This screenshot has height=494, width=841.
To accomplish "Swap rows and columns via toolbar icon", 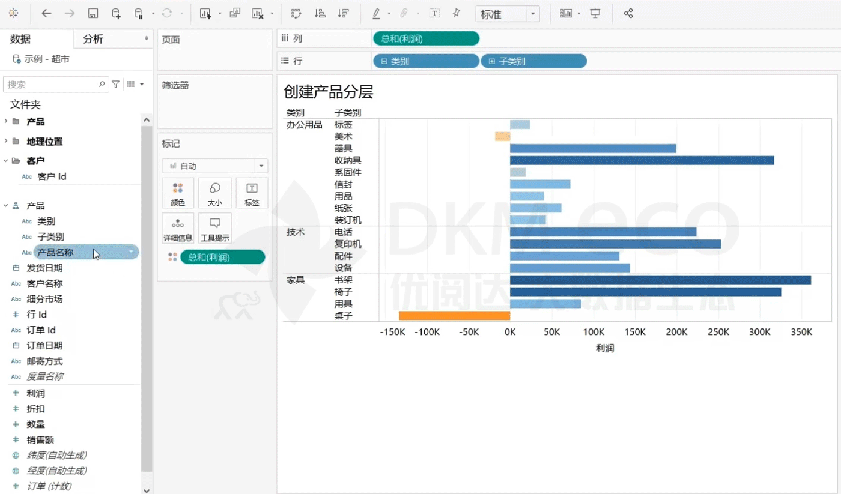I will 296,13.
